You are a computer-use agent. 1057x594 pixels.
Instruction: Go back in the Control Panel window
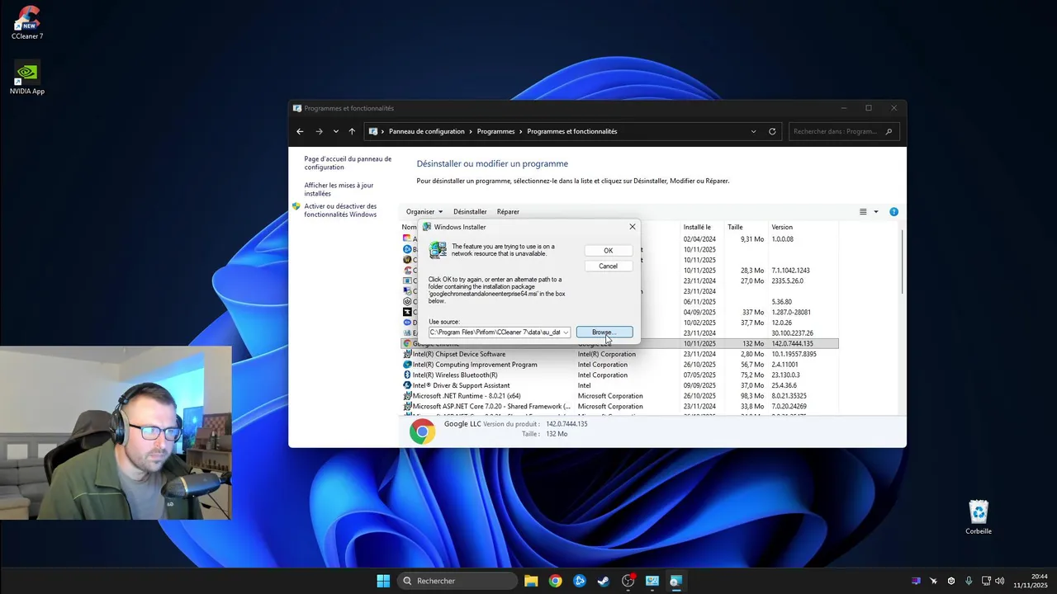(x=300, y=131)
